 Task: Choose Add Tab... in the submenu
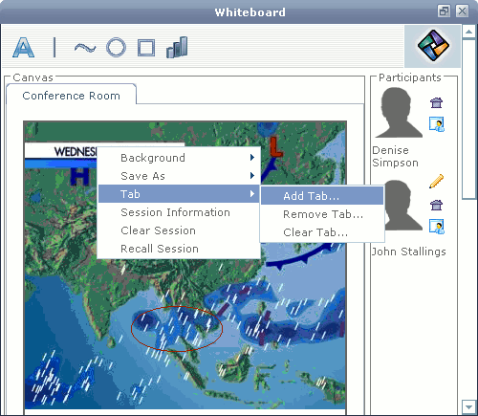coord(322,196)
